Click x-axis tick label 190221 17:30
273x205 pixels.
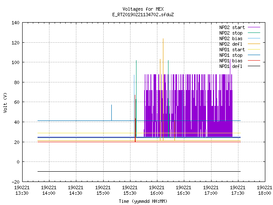(x=238, y=190)
